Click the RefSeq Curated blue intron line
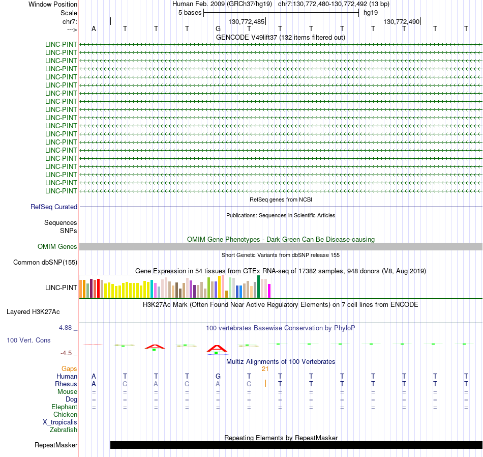 [x=281, y=207]
